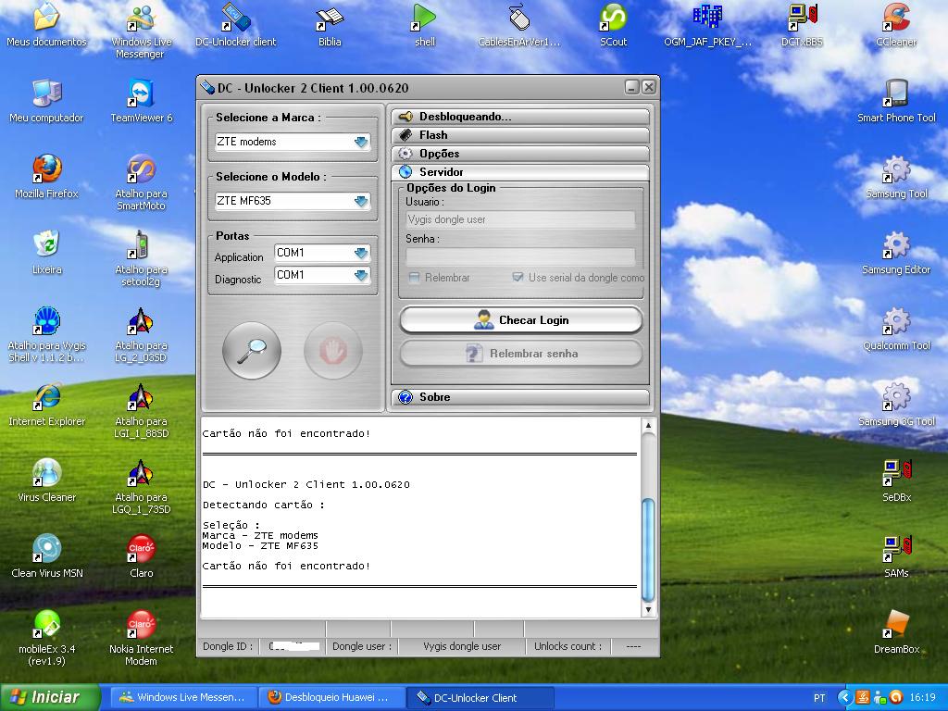
Task: Click the Checar Login button
Action: pyautogui.click(x=520, y=319)
